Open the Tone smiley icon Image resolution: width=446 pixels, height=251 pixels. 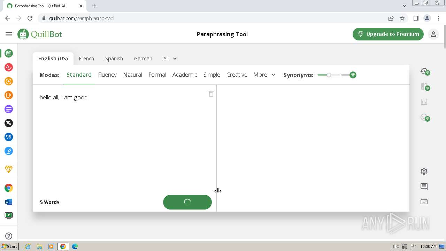click(424, 117)
